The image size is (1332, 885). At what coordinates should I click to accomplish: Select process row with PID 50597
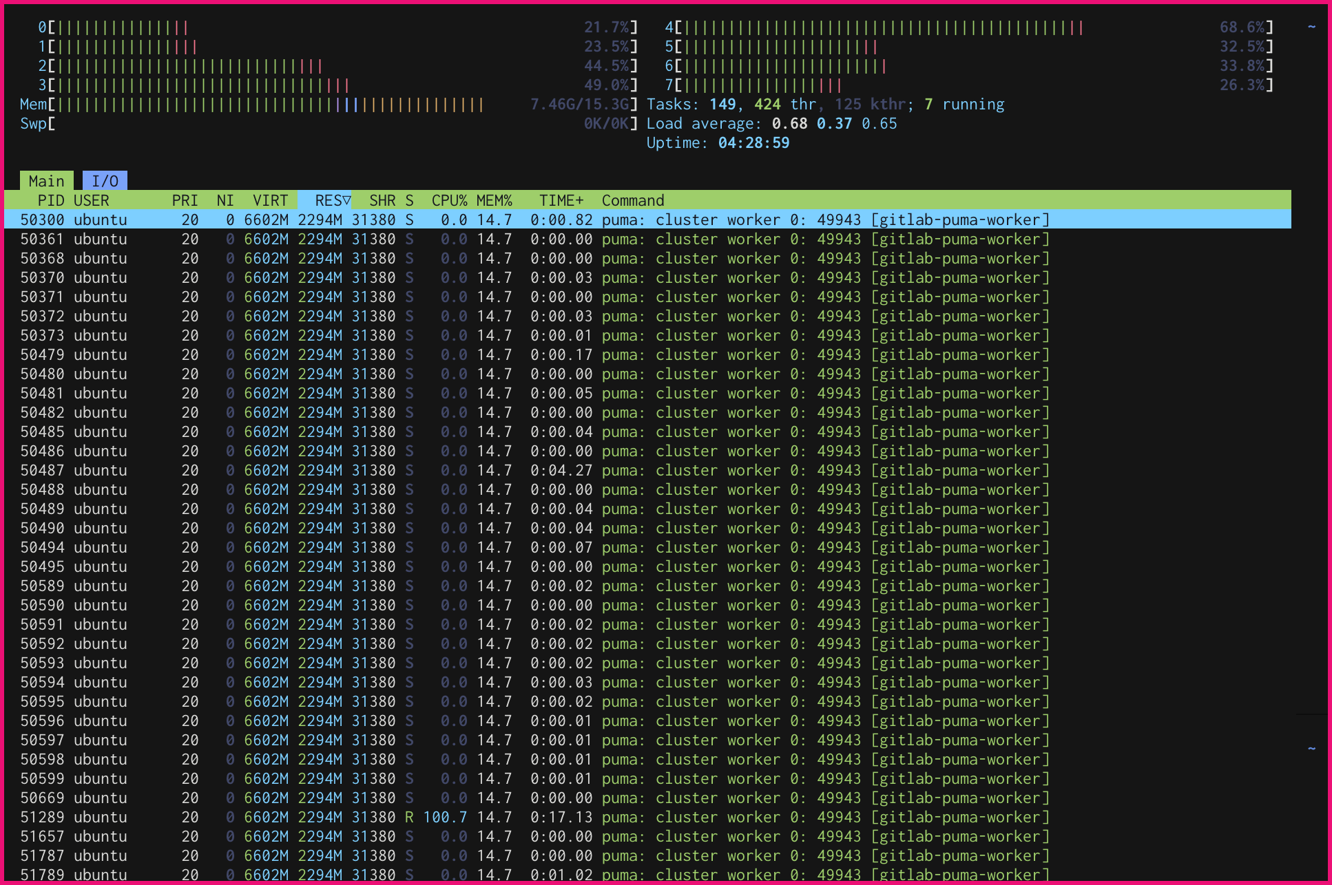tap(647, 740)
